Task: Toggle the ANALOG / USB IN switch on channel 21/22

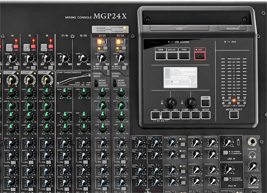Action: click(x=106, y=68)
